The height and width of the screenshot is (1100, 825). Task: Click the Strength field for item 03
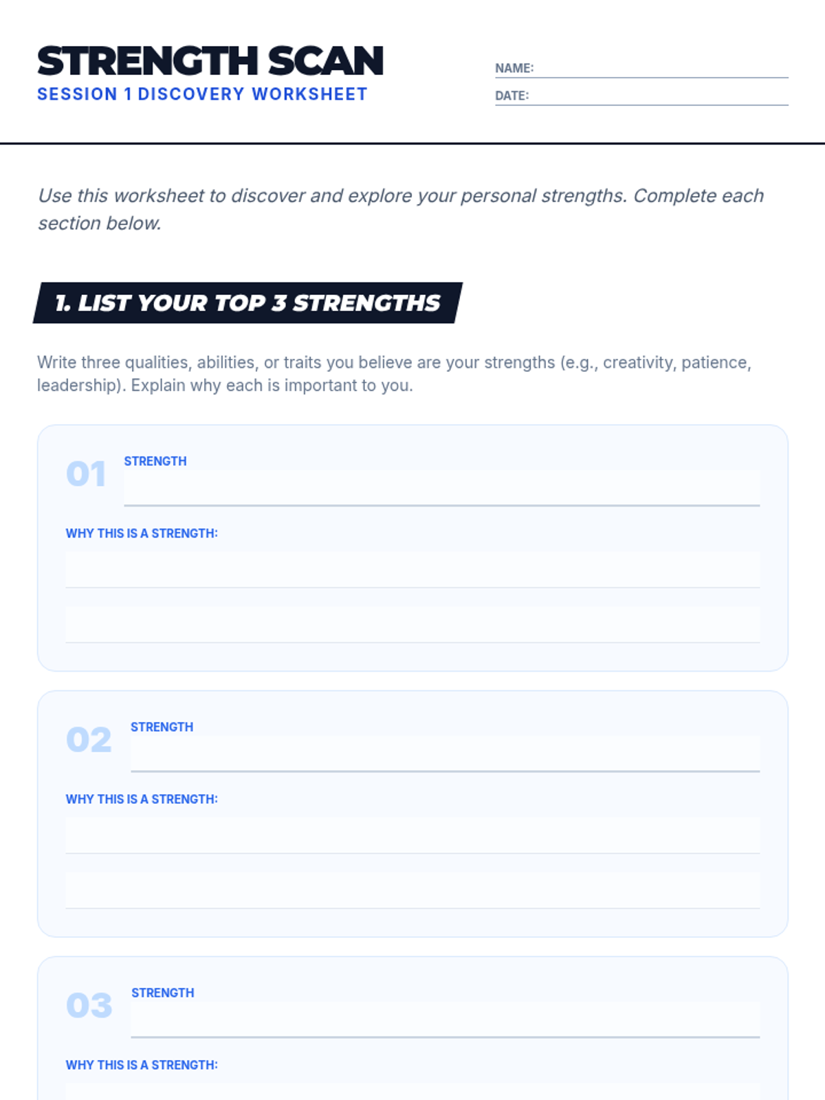[x=445, y=1020]
